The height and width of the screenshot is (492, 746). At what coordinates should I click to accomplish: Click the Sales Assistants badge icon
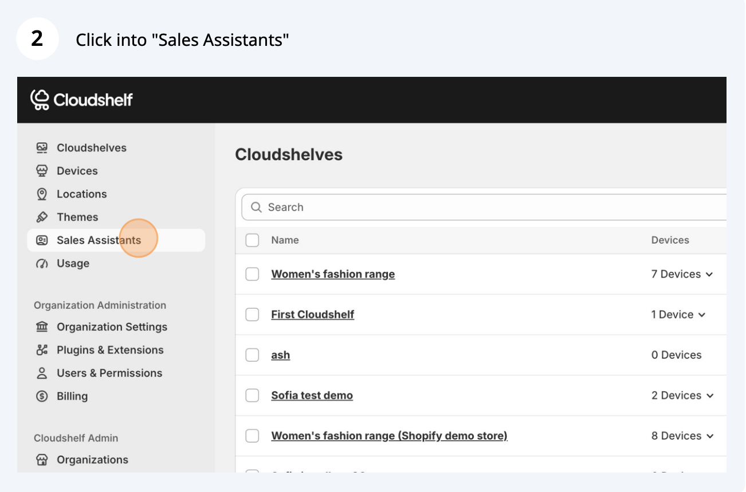42,240
